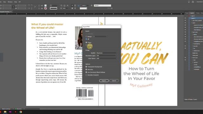This screenshot has height=114, width=203.
Task: Open the Quality dropdown
Action: pos(107,53)
